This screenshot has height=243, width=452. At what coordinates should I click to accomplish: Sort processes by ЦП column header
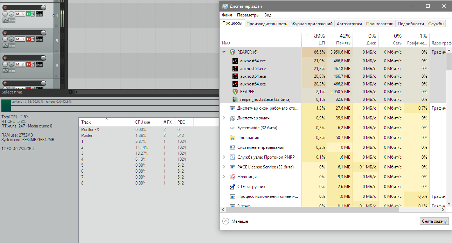tap(314, 40)
